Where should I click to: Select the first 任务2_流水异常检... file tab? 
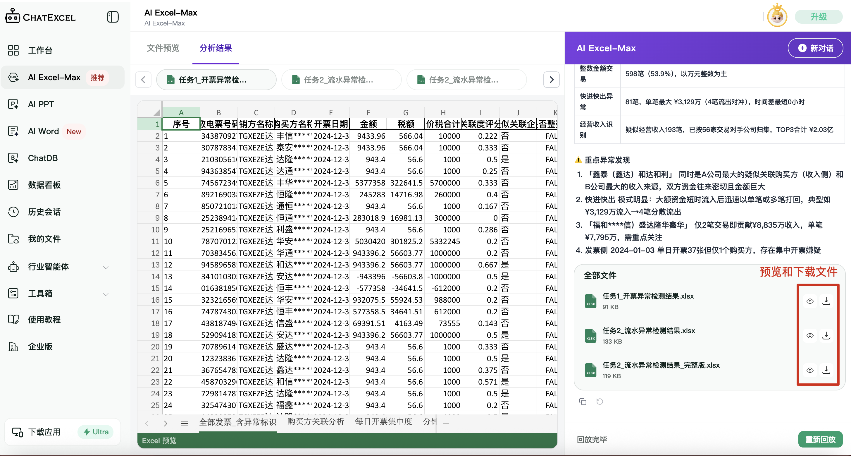(341, 80)
